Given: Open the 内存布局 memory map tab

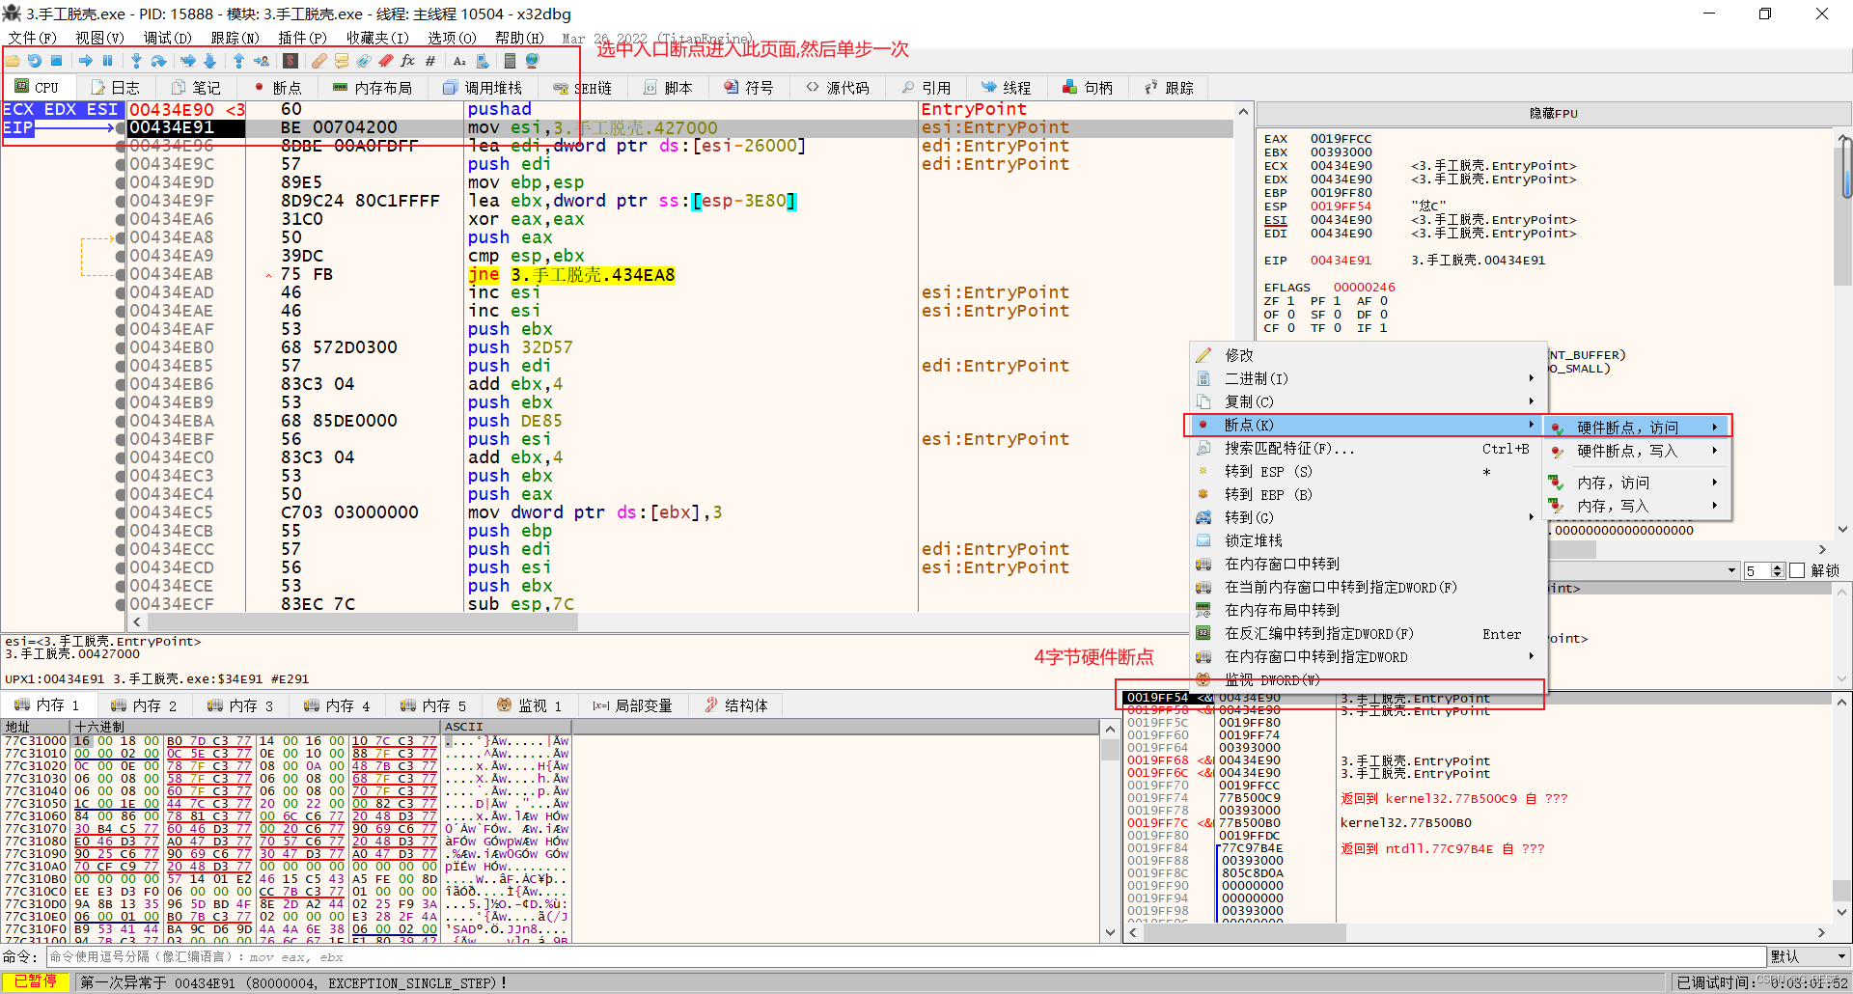Looking at the screenshot, I should tap(373, 88).
